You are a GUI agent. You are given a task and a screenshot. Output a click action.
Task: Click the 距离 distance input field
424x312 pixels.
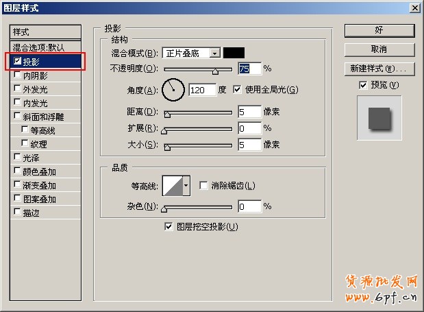(x=249, y=111)
